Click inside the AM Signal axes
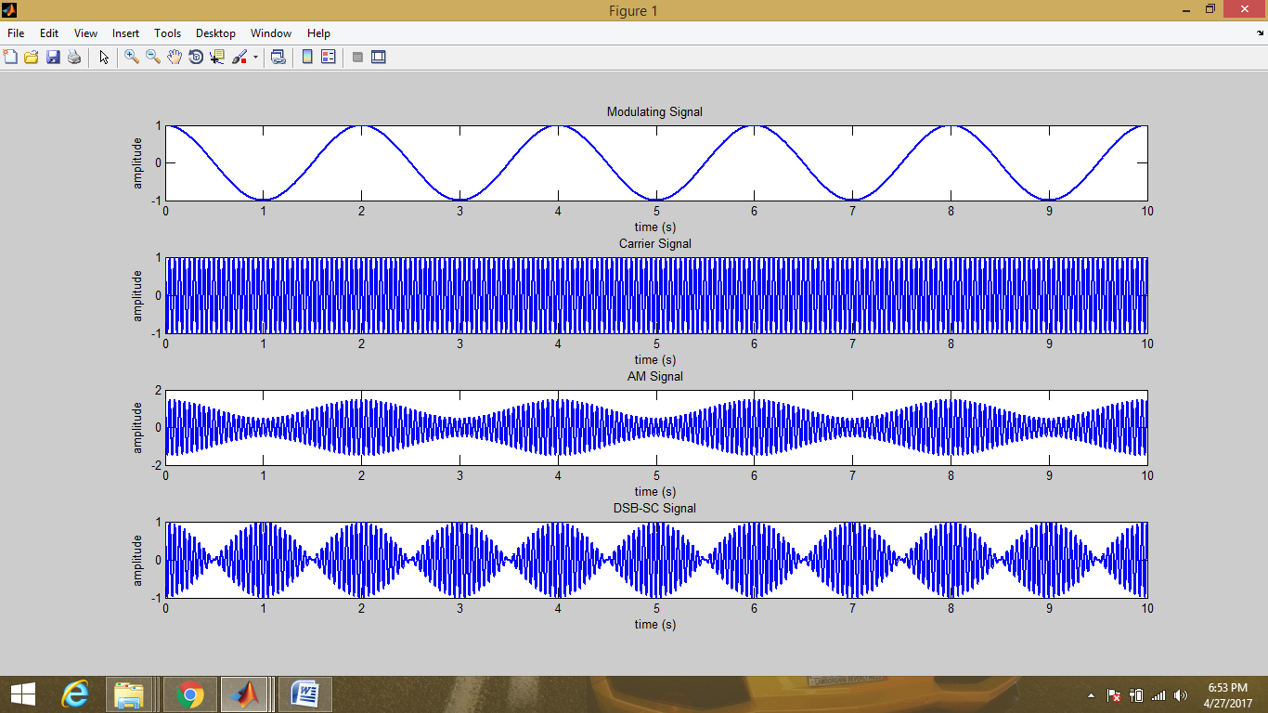The height and width of the screenshot is (713, 1268). [x=656, y=427]
